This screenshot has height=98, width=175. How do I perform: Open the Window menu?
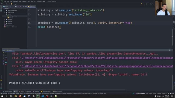(39, 1)
